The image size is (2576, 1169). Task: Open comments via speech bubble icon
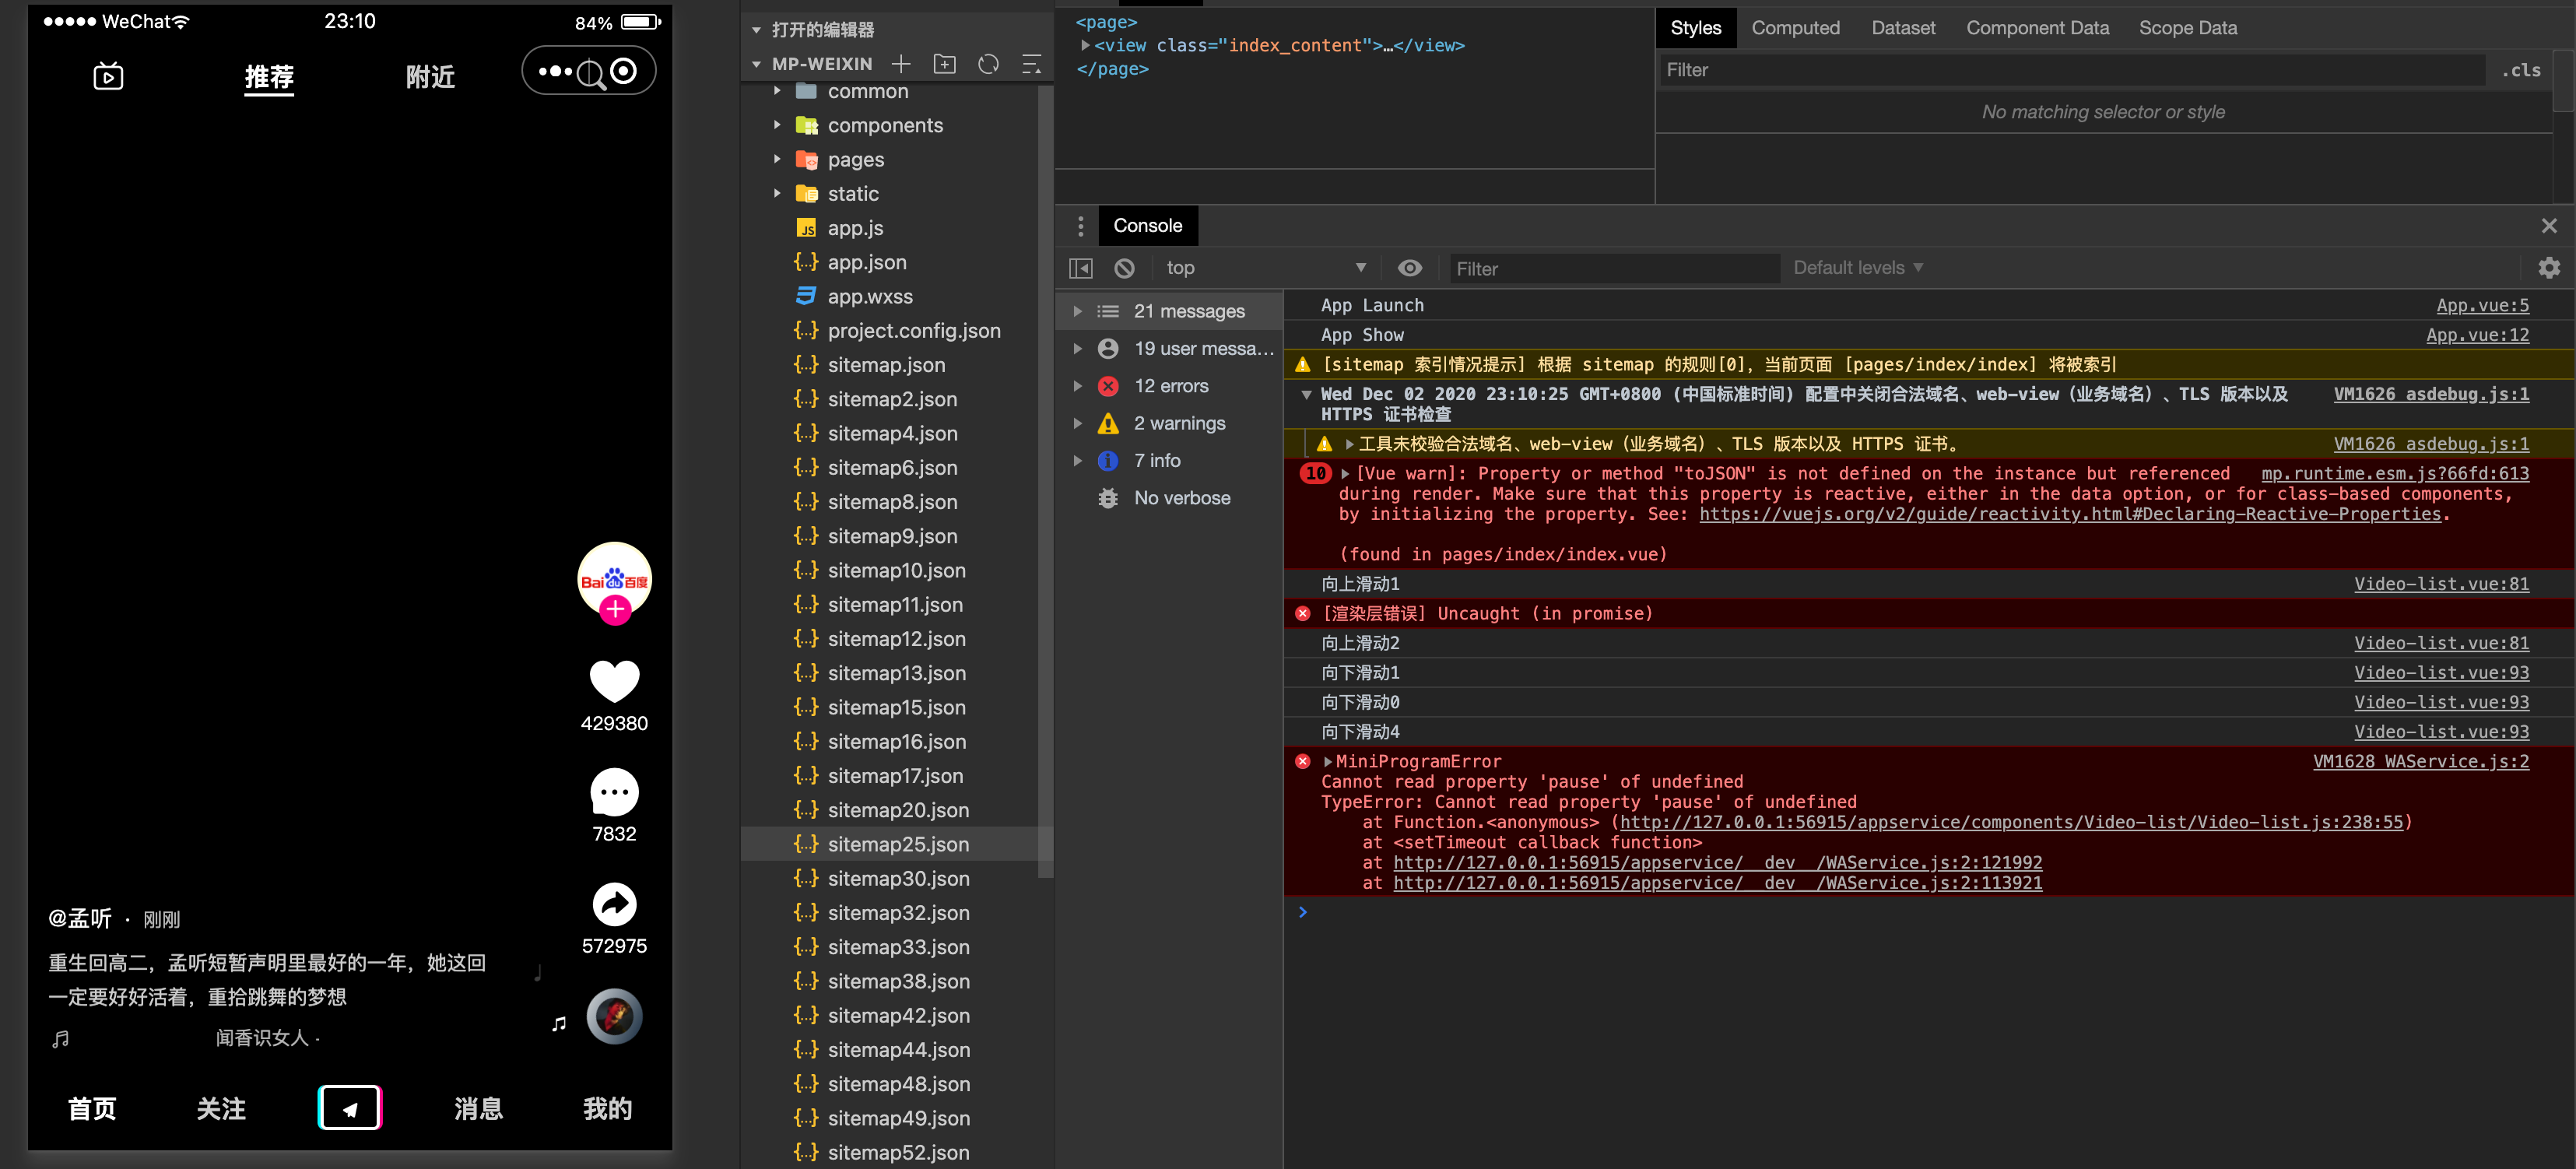[x=614, y=792]
